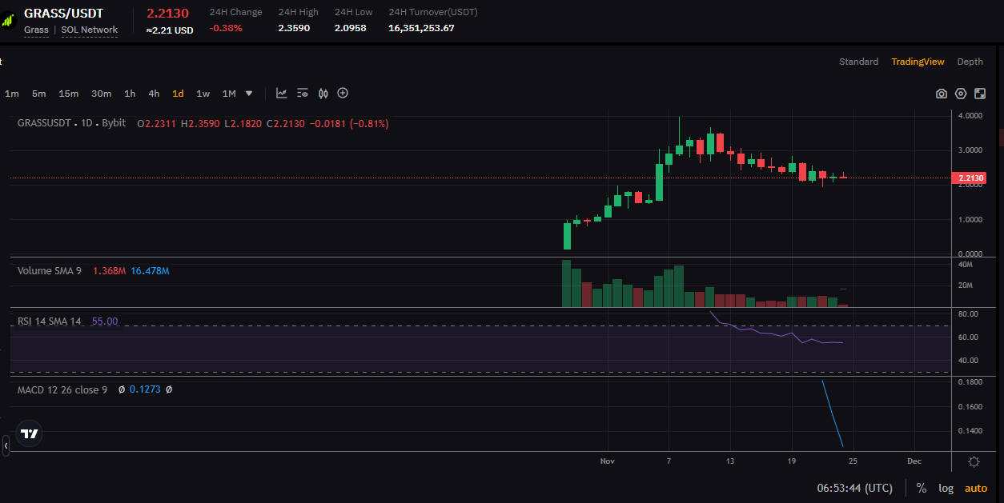
Task: Click the RSI value 55.00
Action: [105, 321]
